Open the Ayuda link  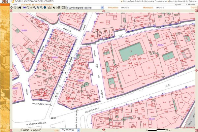(x=178, y=5)
